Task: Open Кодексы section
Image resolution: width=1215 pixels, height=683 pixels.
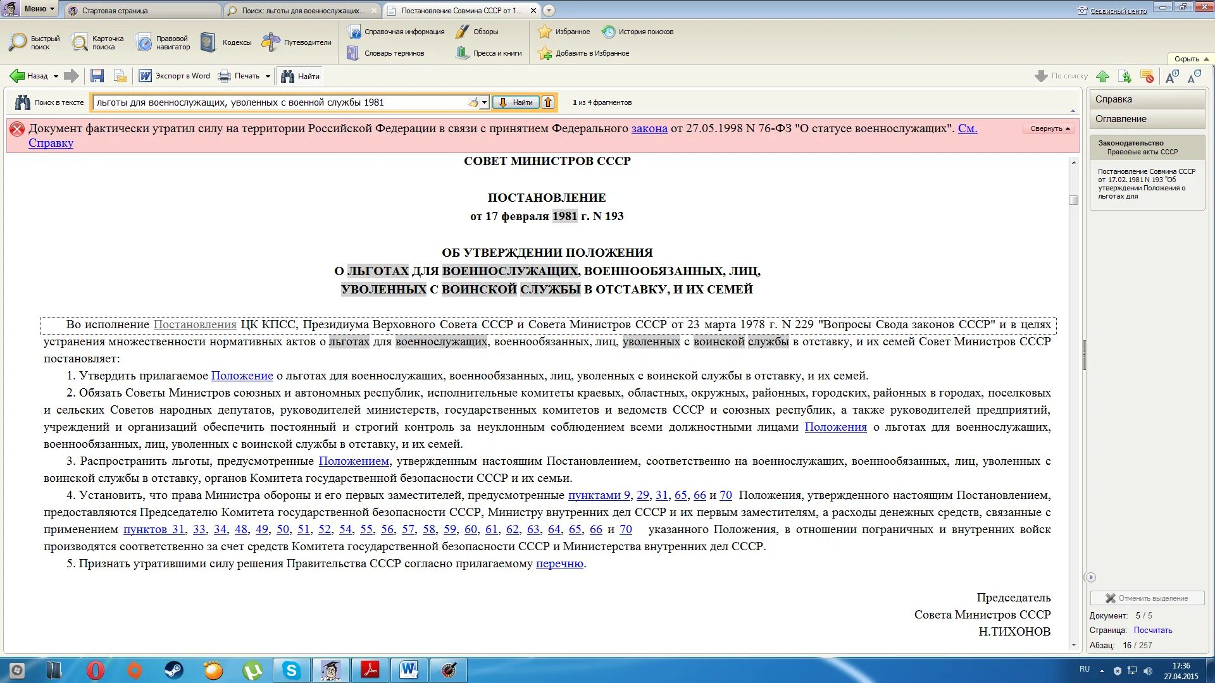Action: 226,42
